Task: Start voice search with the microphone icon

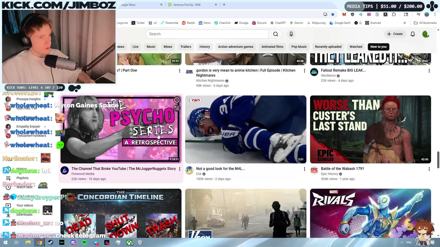Action: click(x=291, y=34)
